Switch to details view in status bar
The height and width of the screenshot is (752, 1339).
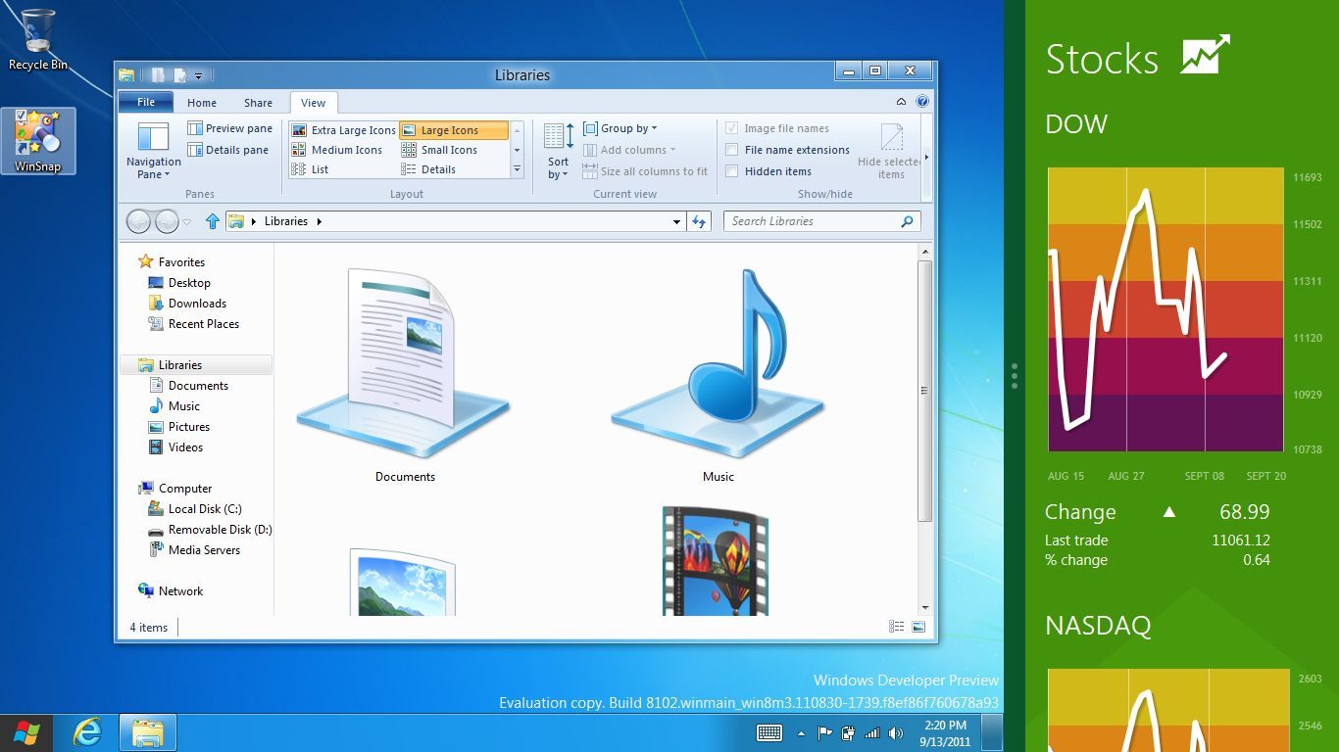(897, 627)
